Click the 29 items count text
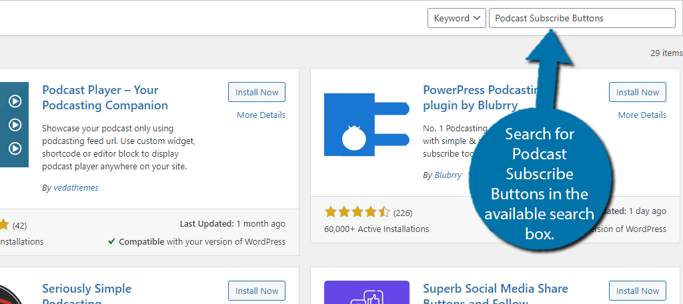 tap(666, 53)
